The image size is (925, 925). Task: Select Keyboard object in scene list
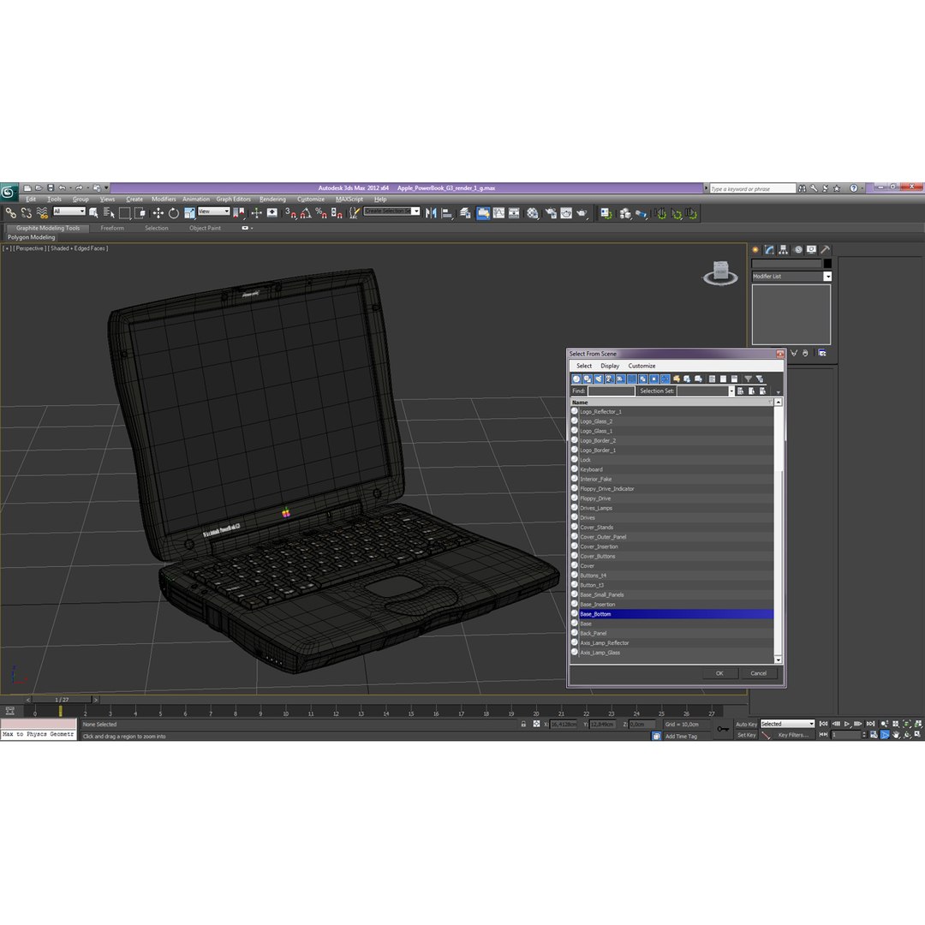(x=671, y=469)
